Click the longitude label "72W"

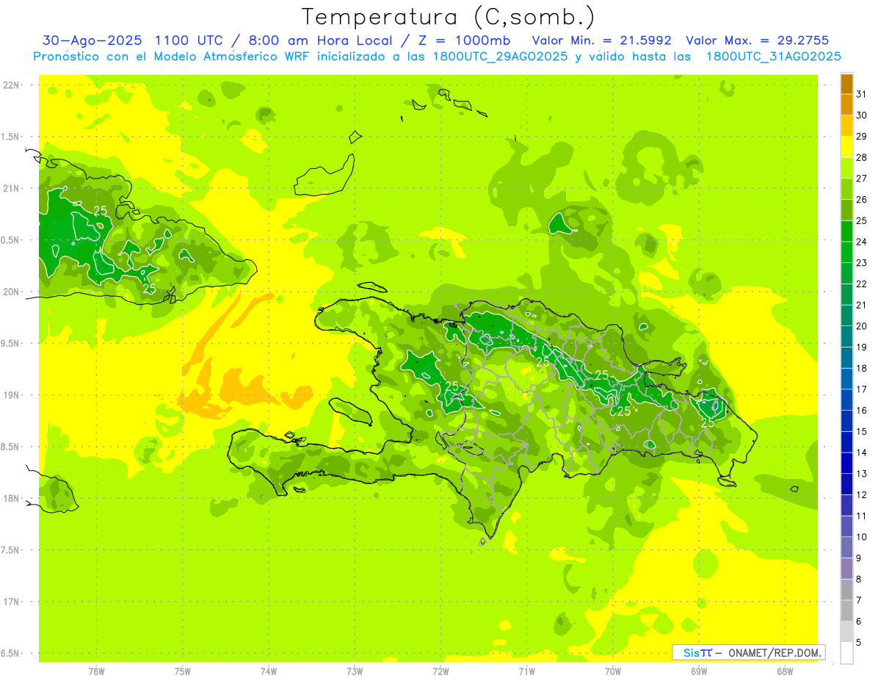[440, 671]
